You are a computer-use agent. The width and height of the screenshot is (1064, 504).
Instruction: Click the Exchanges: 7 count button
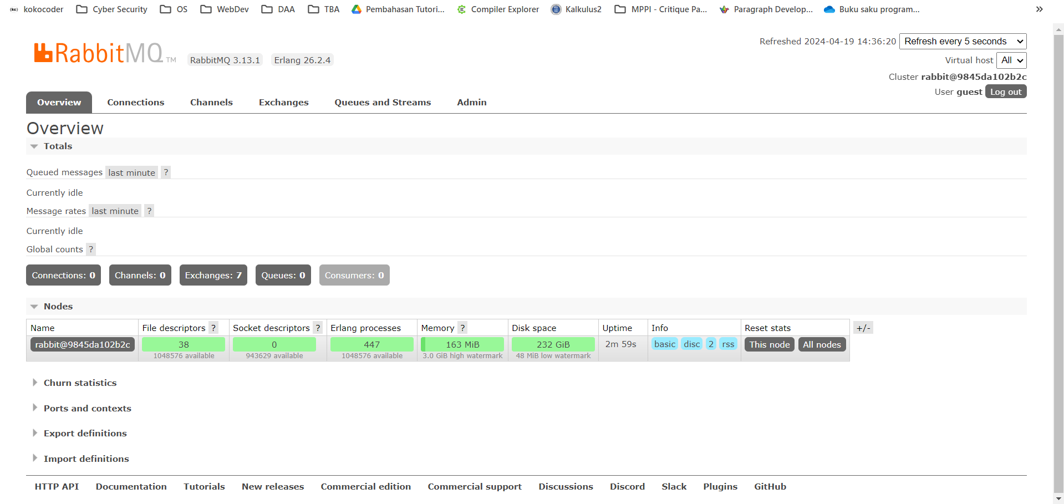click(x=213, y=275)
